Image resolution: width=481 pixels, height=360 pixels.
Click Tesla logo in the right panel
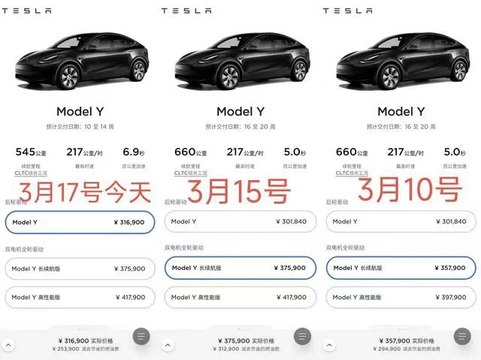[x=348, y=10]
